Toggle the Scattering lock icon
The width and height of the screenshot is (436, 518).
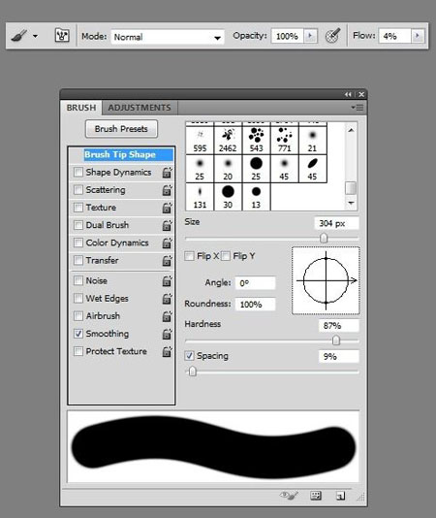tap(168, 190)
